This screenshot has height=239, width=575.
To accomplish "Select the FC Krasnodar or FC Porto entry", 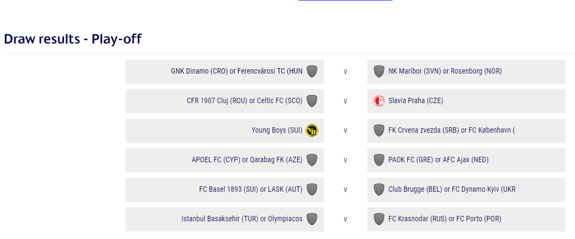I will point(466,219).
